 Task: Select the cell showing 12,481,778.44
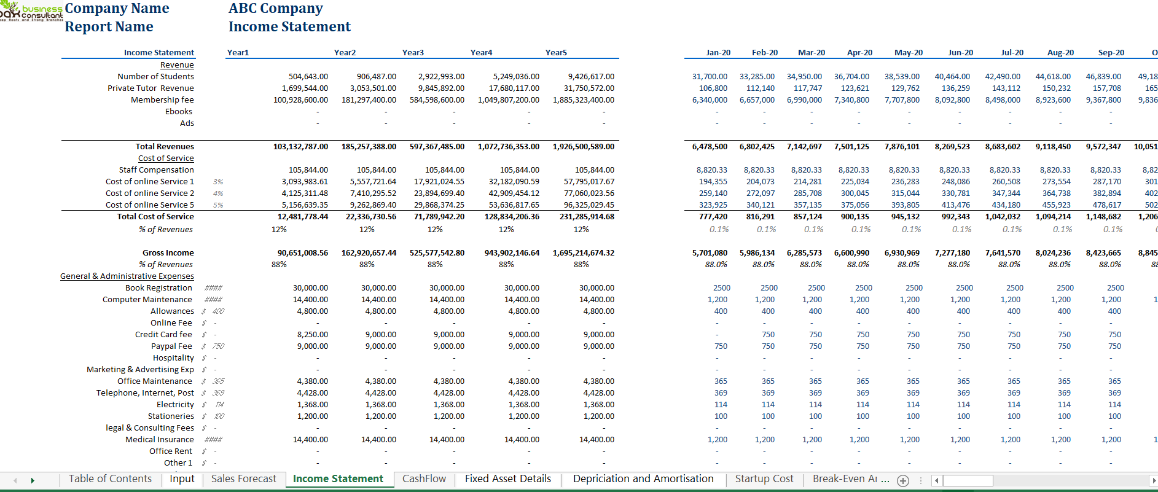tap(303, 217)
